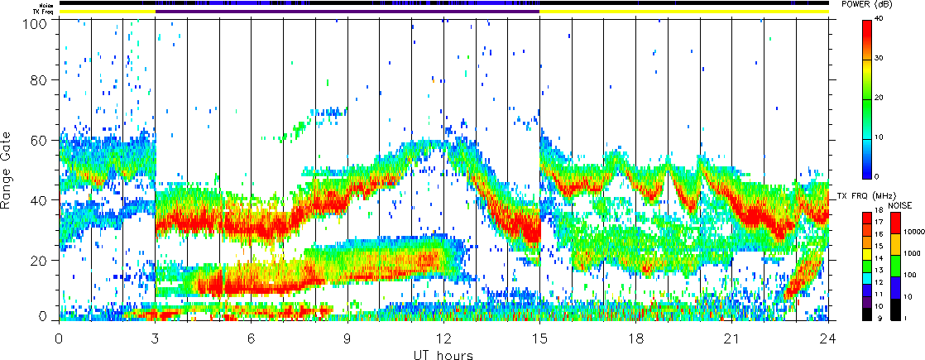Screen dimensions: 925x360
Task: Click the '6' tick on the UT hours axis
Action: click(252, 338)
